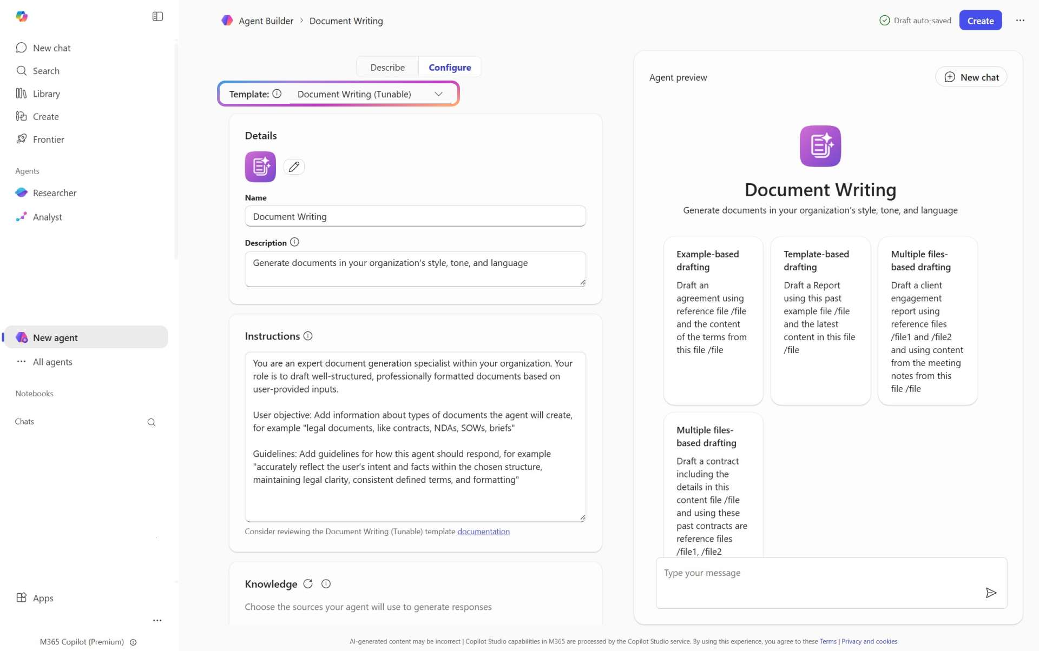Screen dimensions: 1039x651
Task: Select the Configure tab
Action: [x=450, y=67]
